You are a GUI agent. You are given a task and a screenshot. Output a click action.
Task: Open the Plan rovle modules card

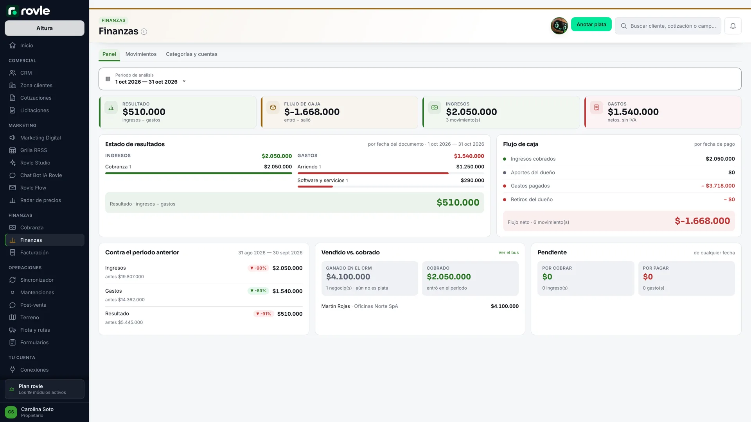(45, 389)
